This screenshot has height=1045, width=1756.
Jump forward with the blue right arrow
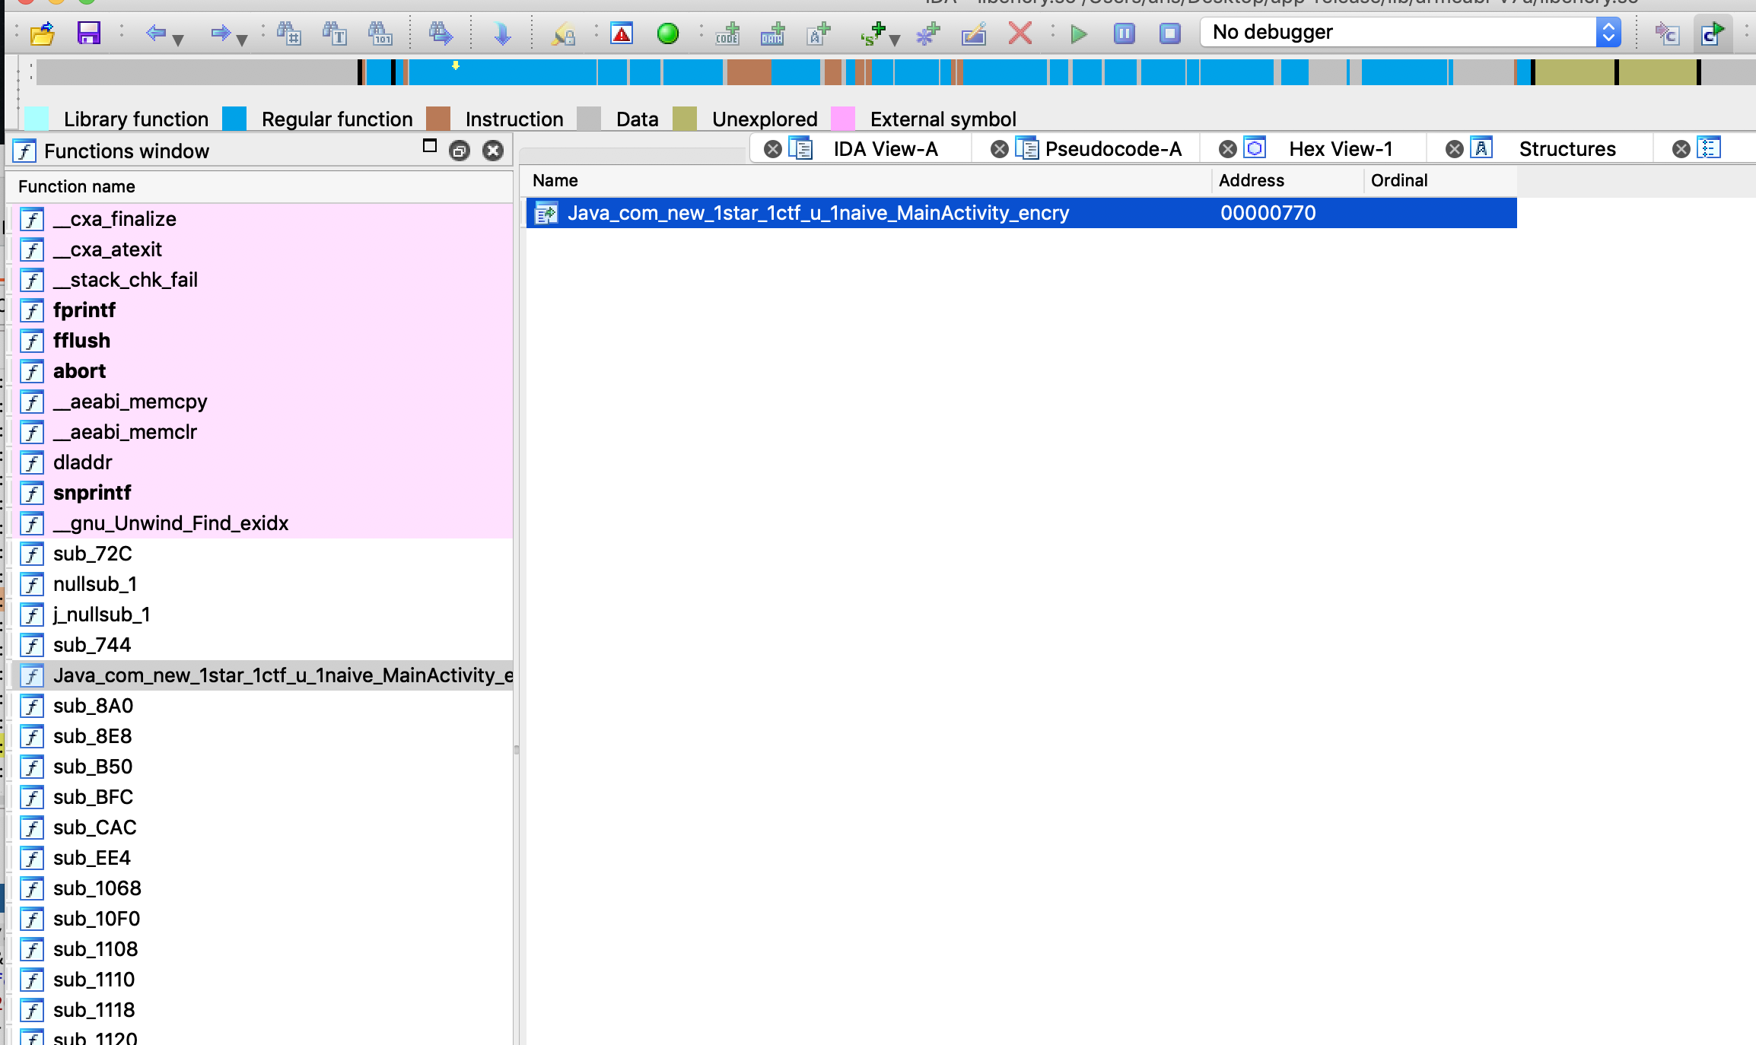[220, 33]
